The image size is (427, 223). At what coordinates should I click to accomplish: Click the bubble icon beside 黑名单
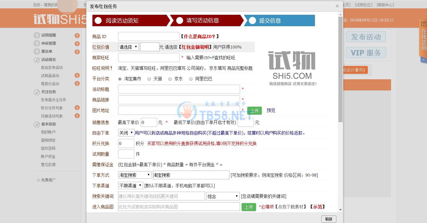pos(37,52)
